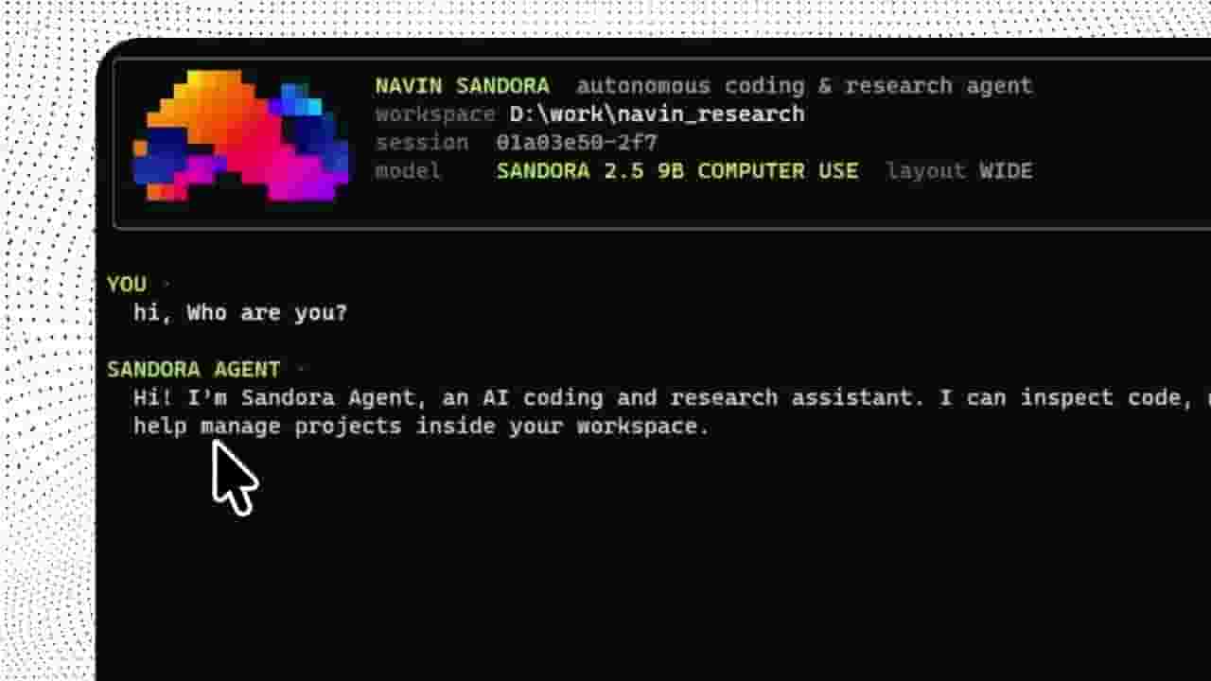Click the "workspace" label in the header
This screenshot has width=1211, height=681.
point(435,114)
